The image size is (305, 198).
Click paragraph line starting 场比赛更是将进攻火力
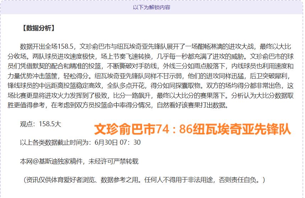pos(151,96)
